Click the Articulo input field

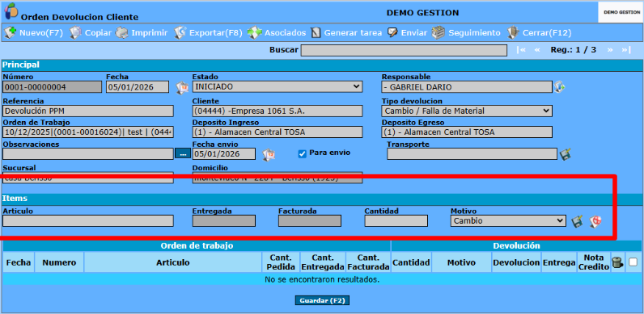click(88, 220)
